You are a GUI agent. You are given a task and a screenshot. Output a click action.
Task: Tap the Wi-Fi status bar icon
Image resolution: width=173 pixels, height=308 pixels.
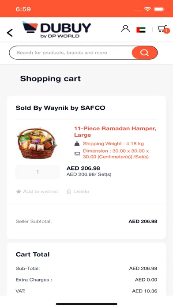(147, 9)
